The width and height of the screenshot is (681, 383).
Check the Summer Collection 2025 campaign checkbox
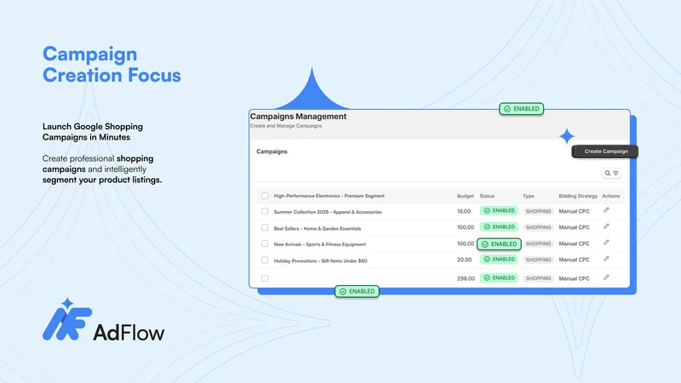265,211
